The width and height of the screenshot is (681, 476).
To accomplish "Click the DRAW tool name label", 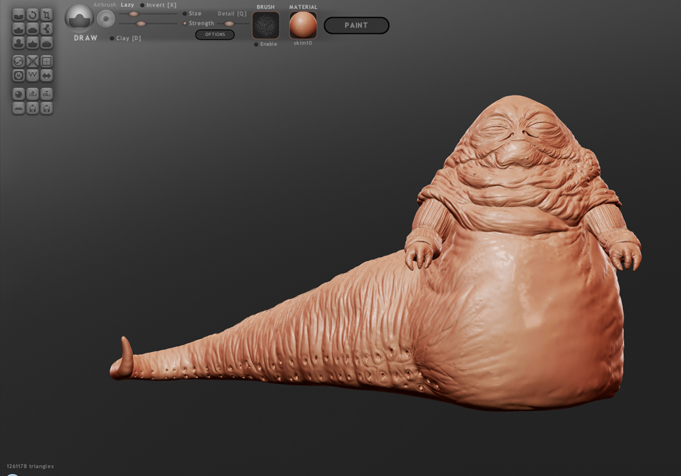I will 86,37.
